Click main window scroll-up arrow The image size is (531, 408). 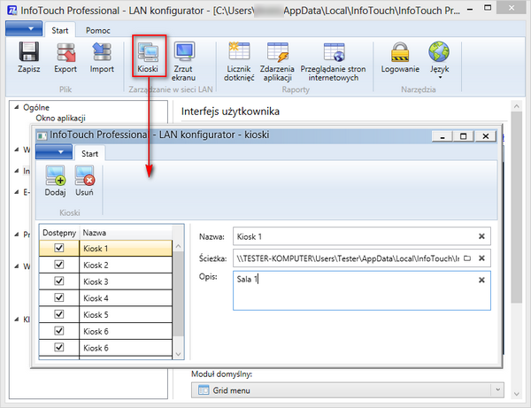point(517,106)
